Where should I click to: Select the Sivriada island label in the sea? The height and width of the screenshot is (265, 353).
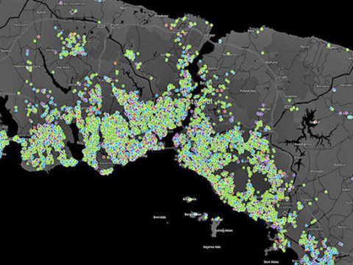tap(160, 217)
